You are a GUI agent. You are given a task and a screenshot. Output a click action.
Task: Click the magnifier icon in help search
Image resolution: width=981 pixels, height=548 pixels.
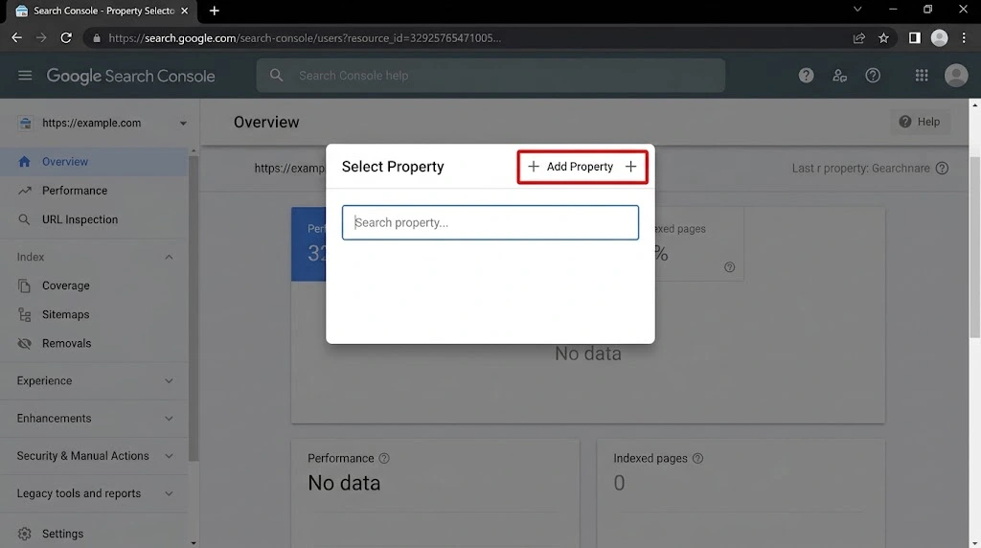276,75
